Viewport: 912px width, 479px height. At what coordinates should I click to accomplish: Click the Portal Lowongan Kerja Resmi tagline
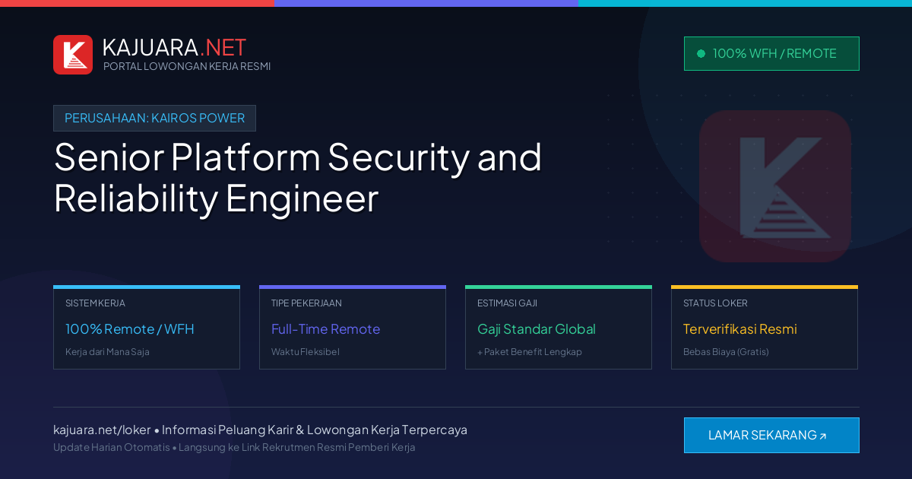[187, 66]
